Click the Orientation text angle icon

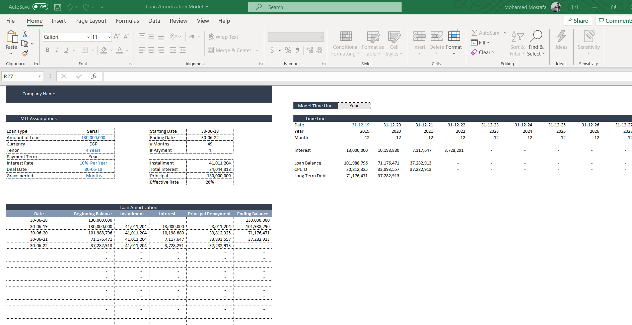173,36
